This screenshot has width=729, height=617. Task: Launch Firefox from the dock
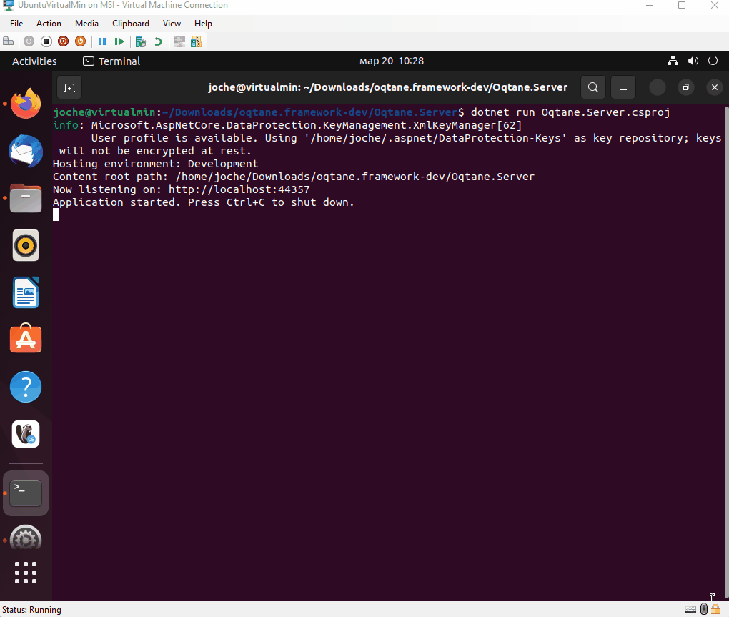[x=26, y=103]
